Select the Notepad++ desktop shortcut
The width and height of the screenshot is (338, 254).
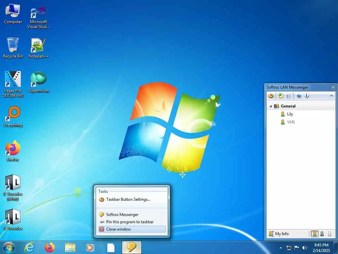[38, 48]
